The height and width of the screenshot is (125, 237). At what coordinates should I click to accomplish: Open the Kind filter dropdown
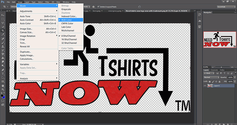pyautogui.click(x=209, y=73)
